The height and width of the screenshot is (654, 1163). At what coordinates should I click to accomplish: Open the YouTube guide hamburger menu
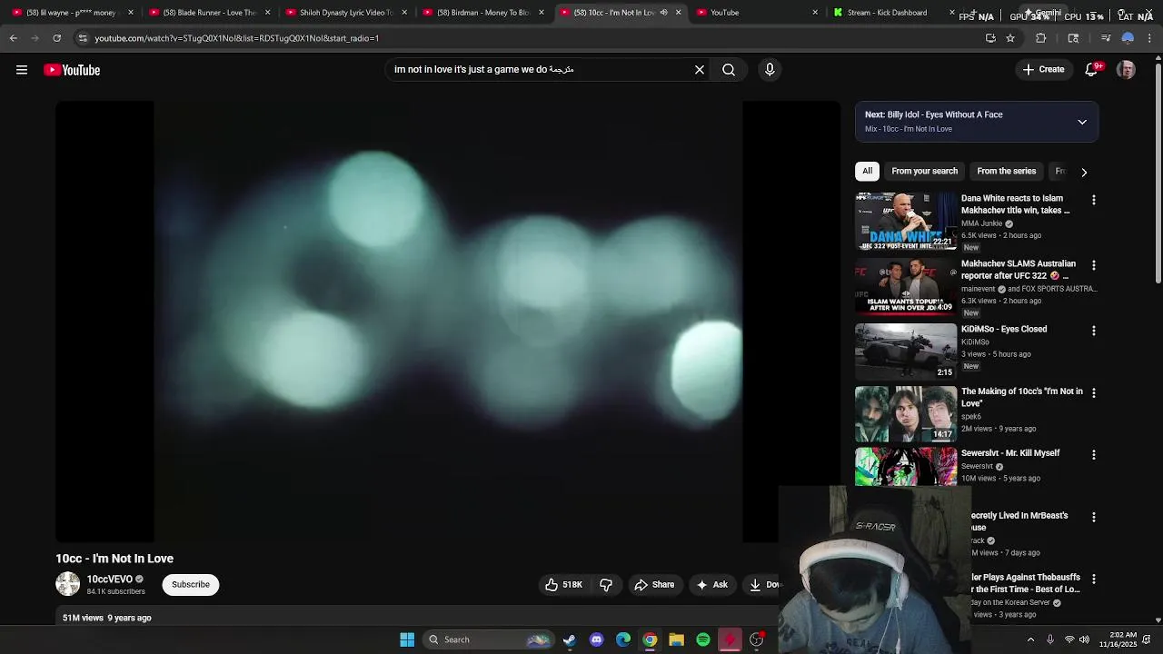point(22,70)
